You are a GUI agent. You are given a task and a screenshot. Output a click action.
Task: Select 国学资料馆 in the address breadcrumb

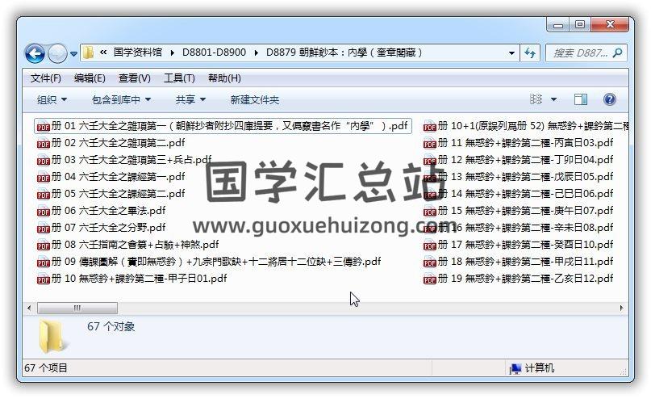[x=138, y=52]
